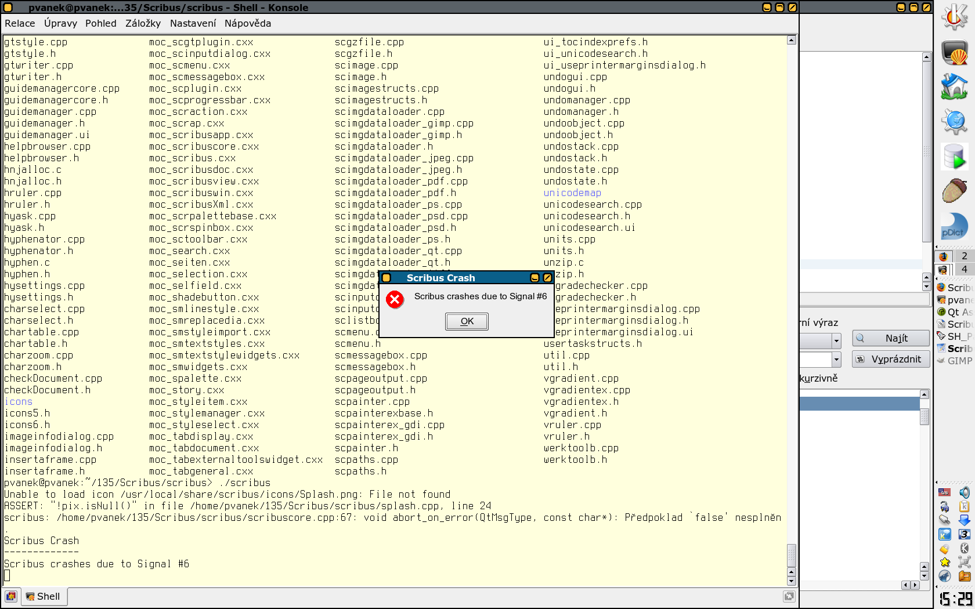The height and width of the screenshot is (609, 975).
Task: Click the US keyboard layout flag tray icon
Action: pyautogui.click(x=945, y=492)
